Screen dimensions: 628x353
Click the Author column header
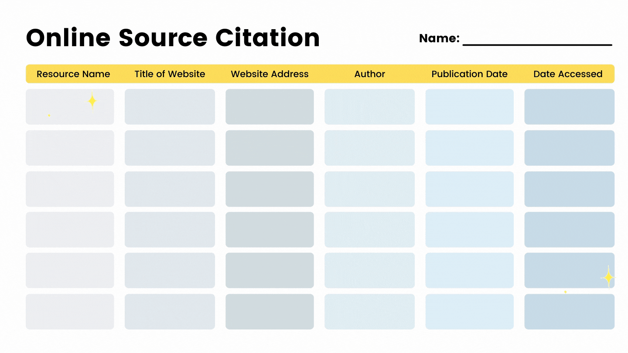click(369, 74)
